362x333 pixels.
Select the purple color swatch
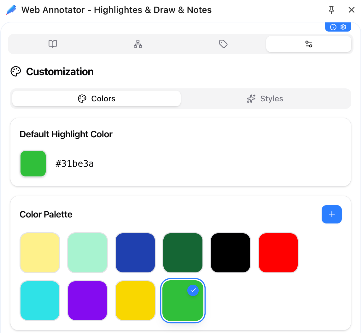[x=87, y=300]
